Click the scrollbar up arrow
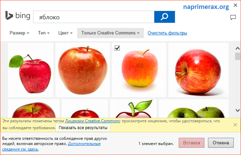 coord(238,49)
